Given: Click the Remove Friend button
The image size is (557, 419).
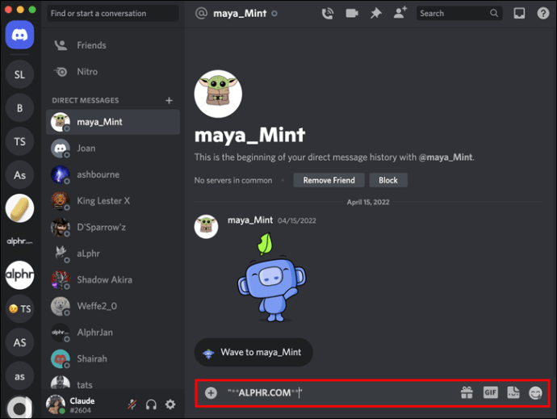Looking at the screenshot, I should pos(329,180).
